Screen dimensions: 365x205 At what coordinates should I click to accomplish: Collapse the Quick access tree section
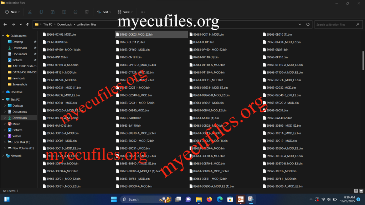point(3,36)
